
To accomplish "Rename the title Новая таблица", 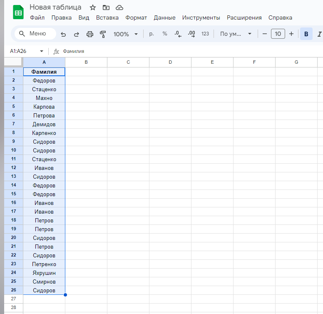I will point(55,7).
